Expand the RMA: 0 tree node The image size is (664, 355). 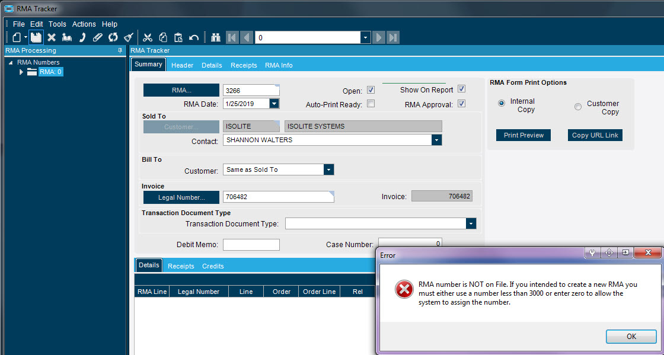click(21, 72)
